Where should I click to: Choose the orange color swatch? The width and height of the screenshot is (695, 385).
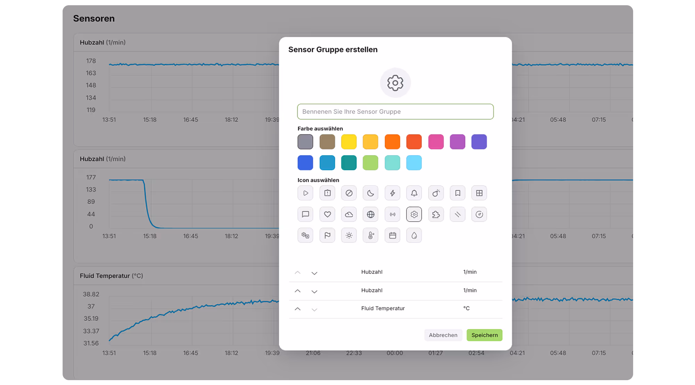pyautogui.click(x=392, y=142)
